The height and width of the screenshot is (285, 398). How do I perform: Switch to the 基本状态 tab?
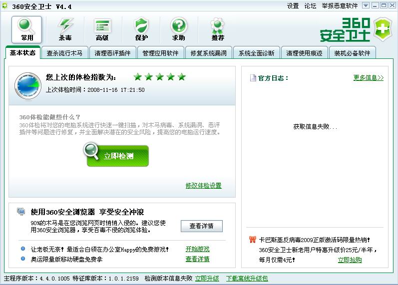click(x=23, y=52)
